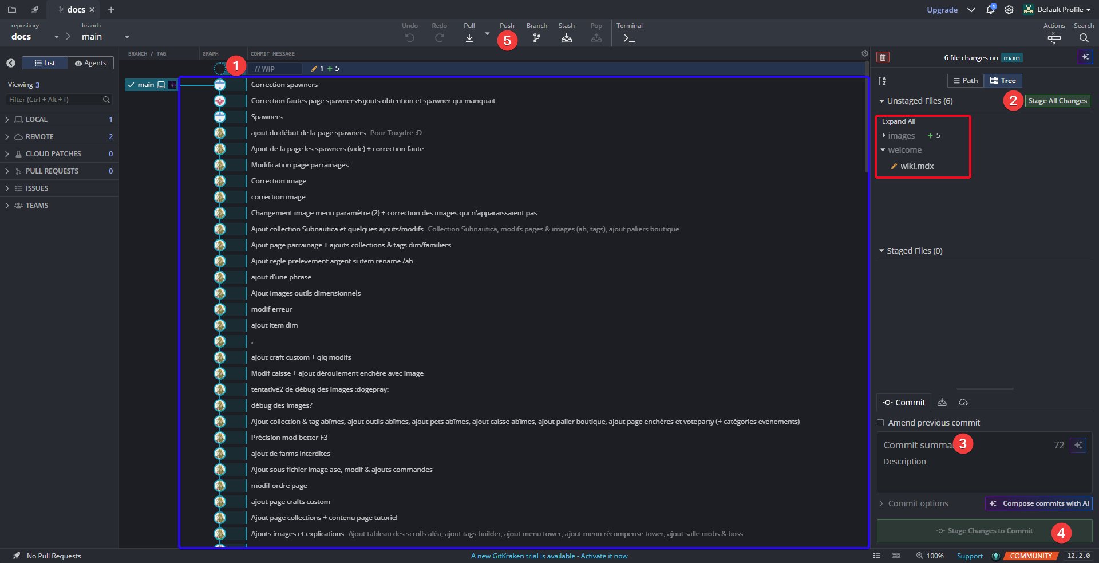Select the 'Modification page parrainages' commit
The image size is (1099, 563).
coord(299,165)
